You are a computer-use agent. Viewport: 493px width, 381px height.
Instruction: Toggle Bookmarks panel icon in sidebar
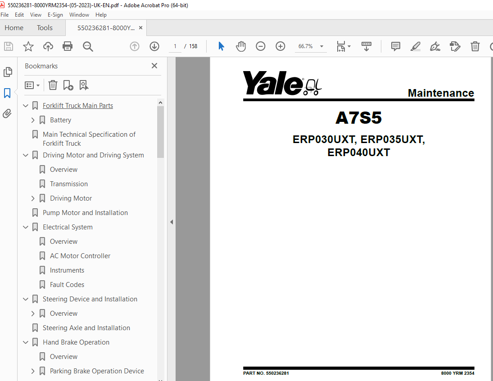pyautogui.click(x=7, y=93)
